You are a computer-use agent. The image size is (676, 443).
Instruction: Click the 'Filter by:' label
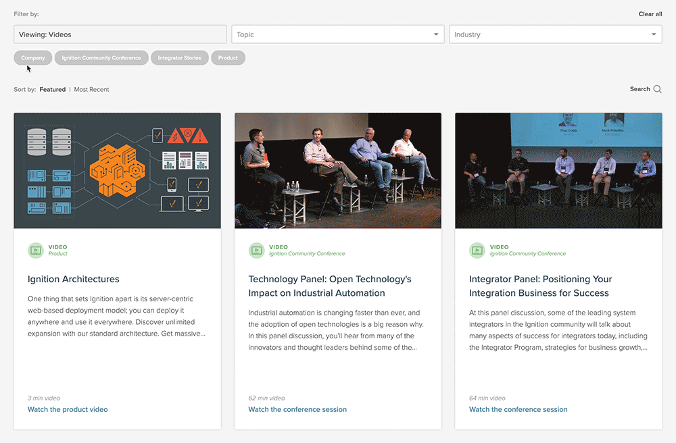tap(26, 14)
